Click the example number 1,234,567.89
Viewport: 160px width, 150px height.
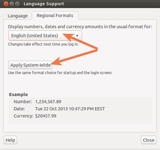point(48,102)
